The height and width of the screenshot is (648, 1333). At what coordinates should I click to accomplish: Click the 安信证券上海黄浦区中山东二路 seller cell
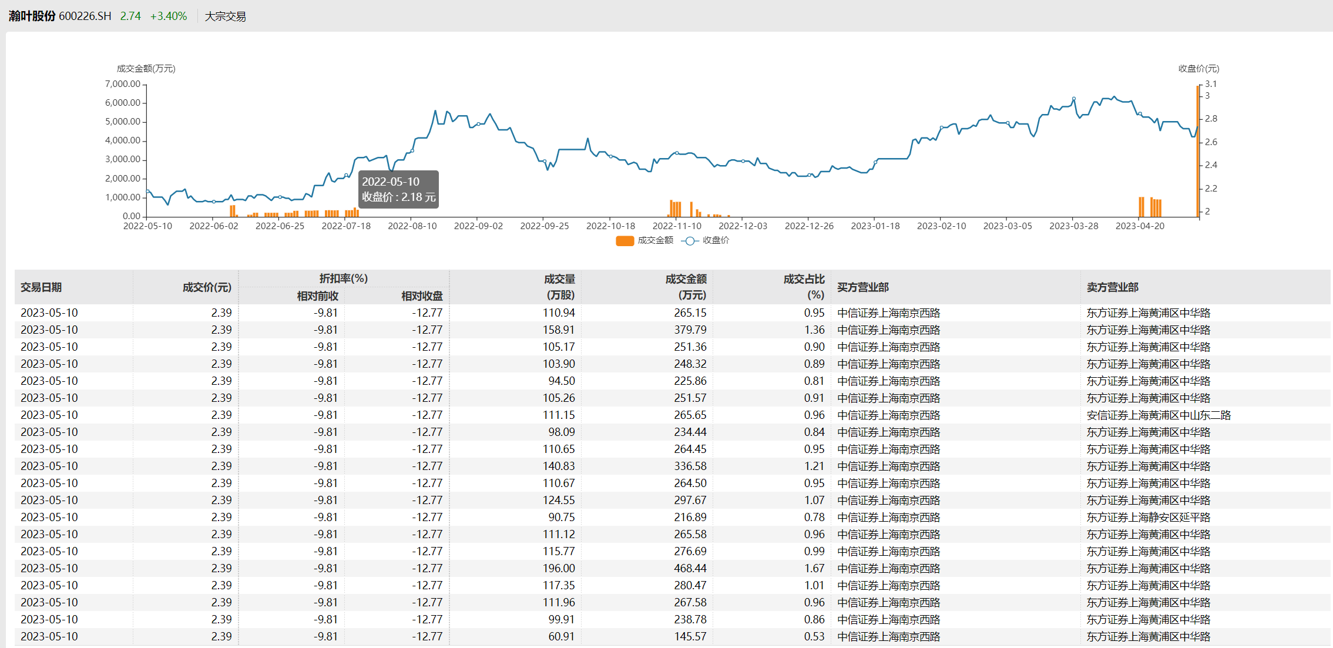point(1159,415)
